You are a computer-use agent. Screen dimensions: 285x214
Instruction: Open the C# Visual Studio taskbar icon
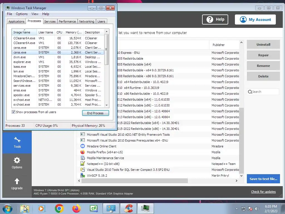pyautogui.click(x=94, y=208)
